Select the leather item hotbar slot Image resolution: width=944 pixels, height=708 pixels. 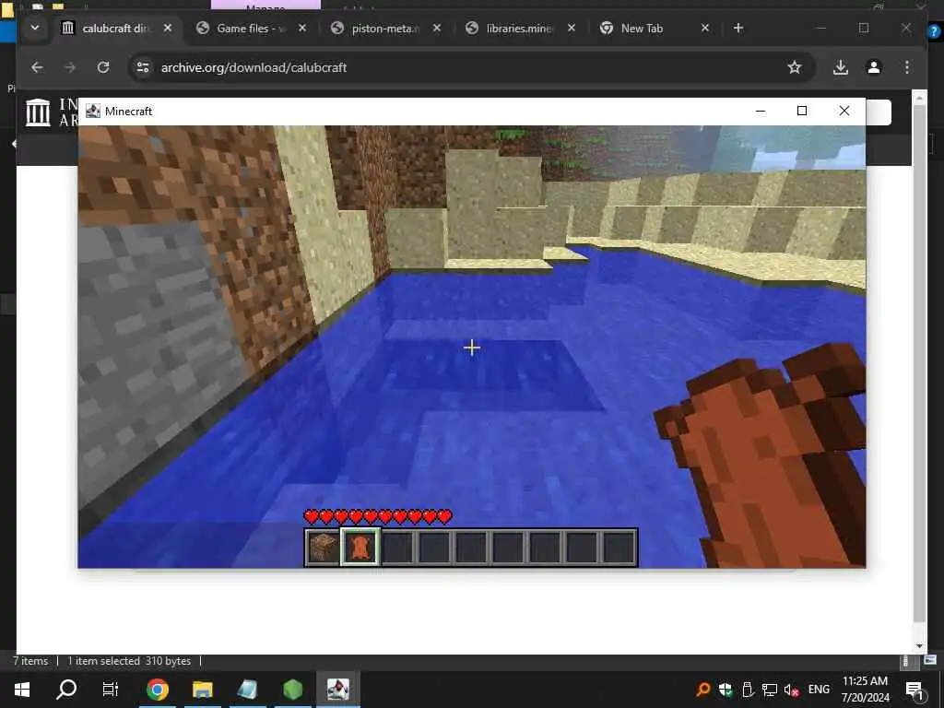(x=360, y=548)
